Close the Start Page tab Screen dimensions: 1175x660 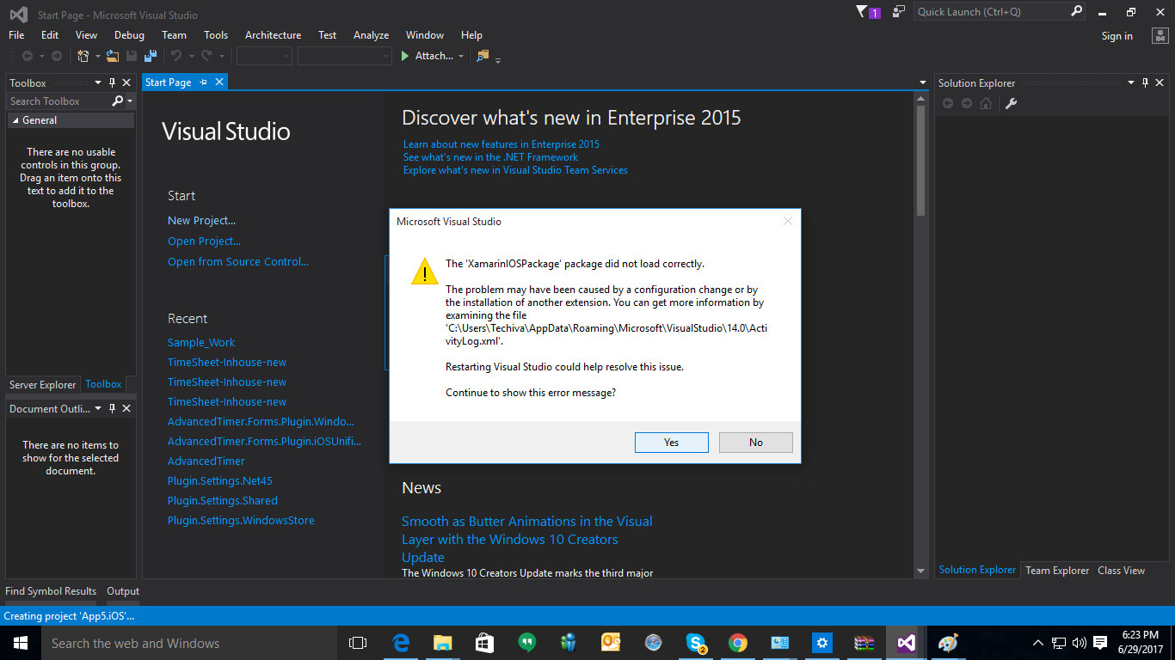(x=219, y=82)
